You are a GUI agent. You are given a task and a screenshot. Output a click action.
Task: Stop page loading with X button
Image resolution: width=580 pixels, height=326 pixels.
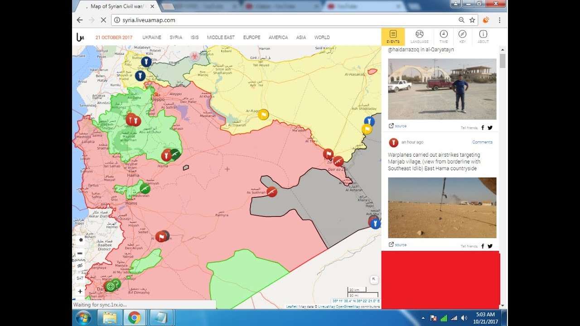point(103,20)
